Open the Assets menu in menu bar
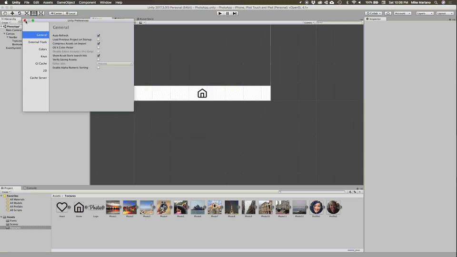457x257 pixels. (x=48, y=2)
